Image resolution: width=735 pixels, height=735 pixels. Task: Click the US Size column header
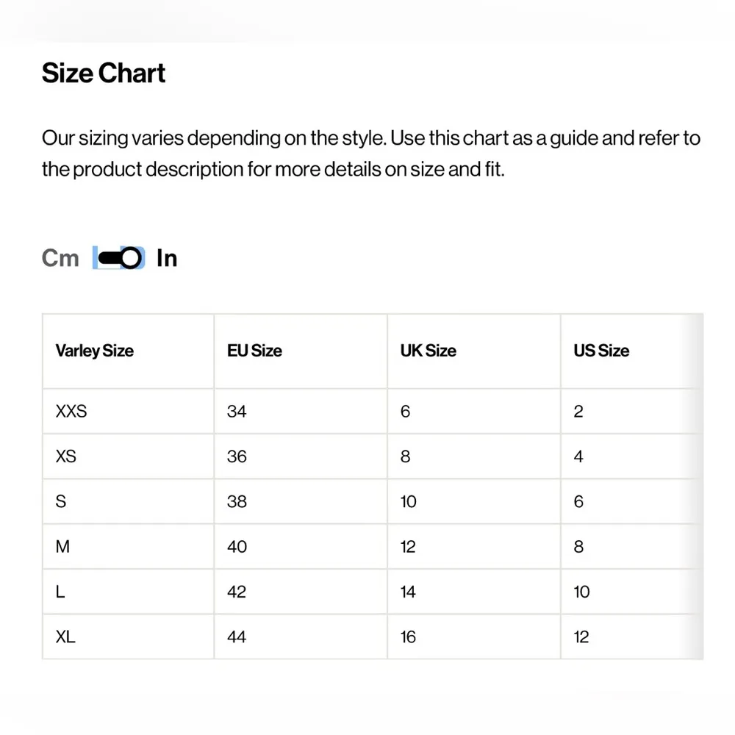(x=601, y=351)
